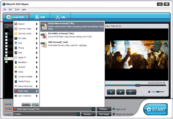Click the Edit wrench icon

point(37,17)
